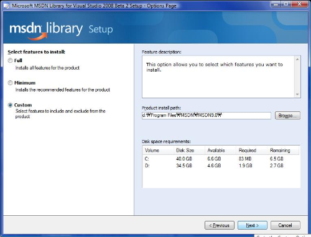Cancel the MSDN Library setup
The height and width of the screenshot is (237, 311).
click(285, 225)
